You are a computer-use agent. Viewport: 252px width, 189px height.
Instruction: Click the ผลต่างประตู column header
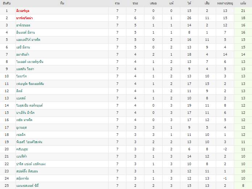225,3
